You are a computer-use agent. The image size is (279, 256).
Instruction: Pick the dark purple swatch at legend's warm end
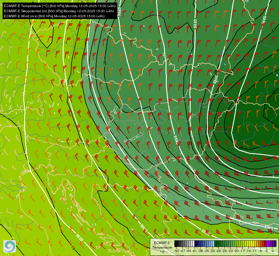tap(276, 243)
